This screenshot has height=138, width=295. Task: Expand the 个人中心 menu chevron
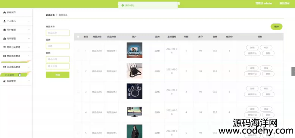29,21
